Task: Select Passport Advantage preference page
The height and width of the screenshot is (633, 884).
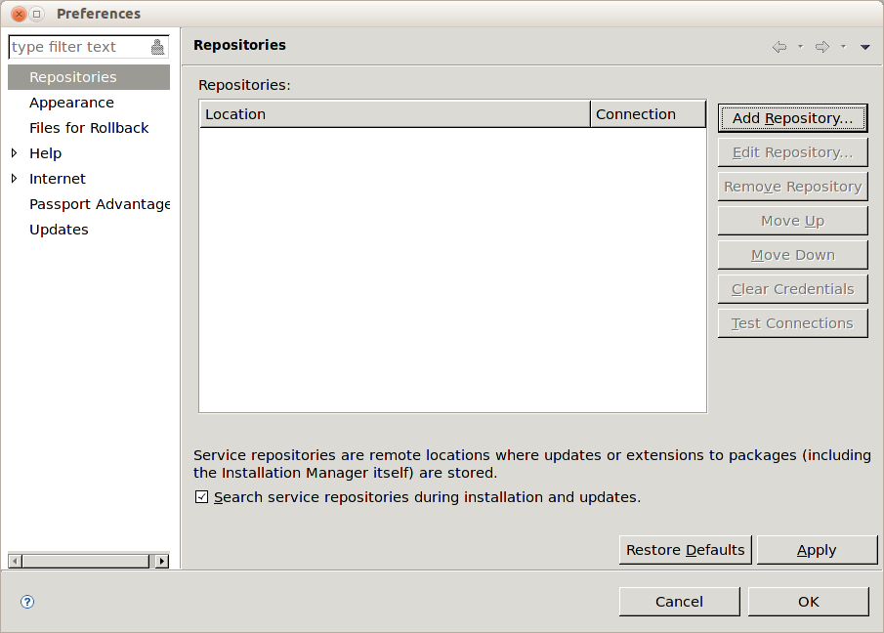Action: tap(100, 204)
